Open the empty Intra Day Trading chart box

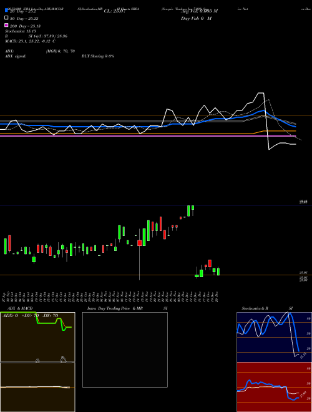point(125,350)
